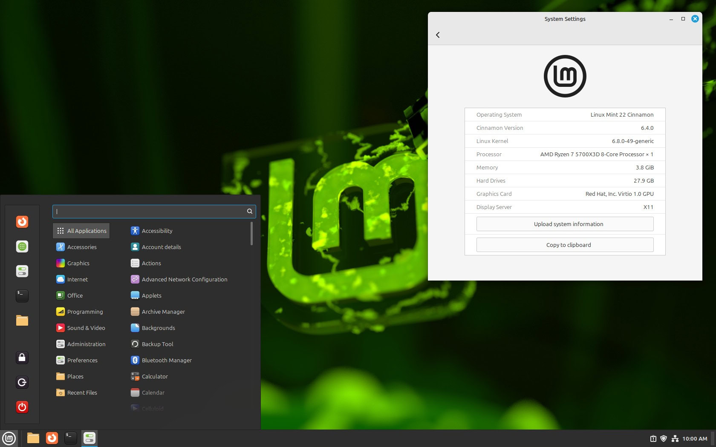The width and height of the screenshot is (716, 447).
Task: Launch Calculator
Action: click(x=150, y=376)
